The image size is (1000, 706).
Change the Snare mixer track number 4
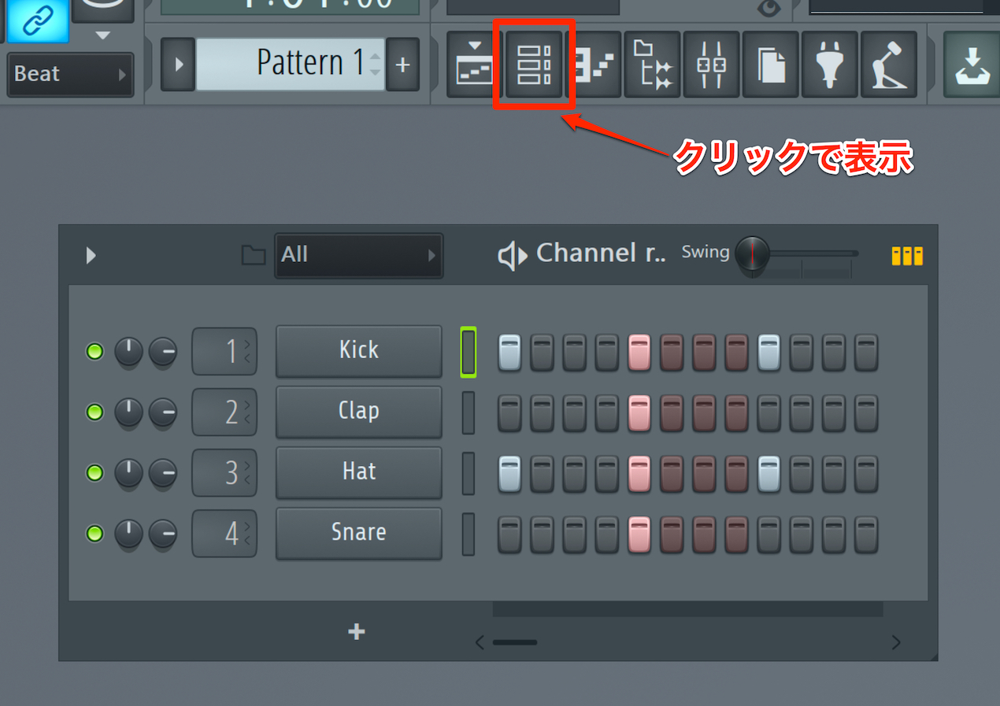[x=224, y=534]
